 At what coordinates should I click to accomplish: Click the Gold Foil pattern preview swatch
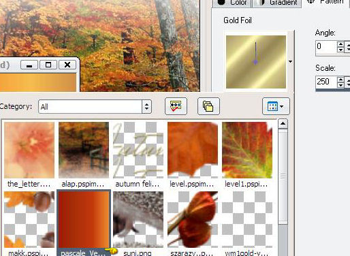256,62
